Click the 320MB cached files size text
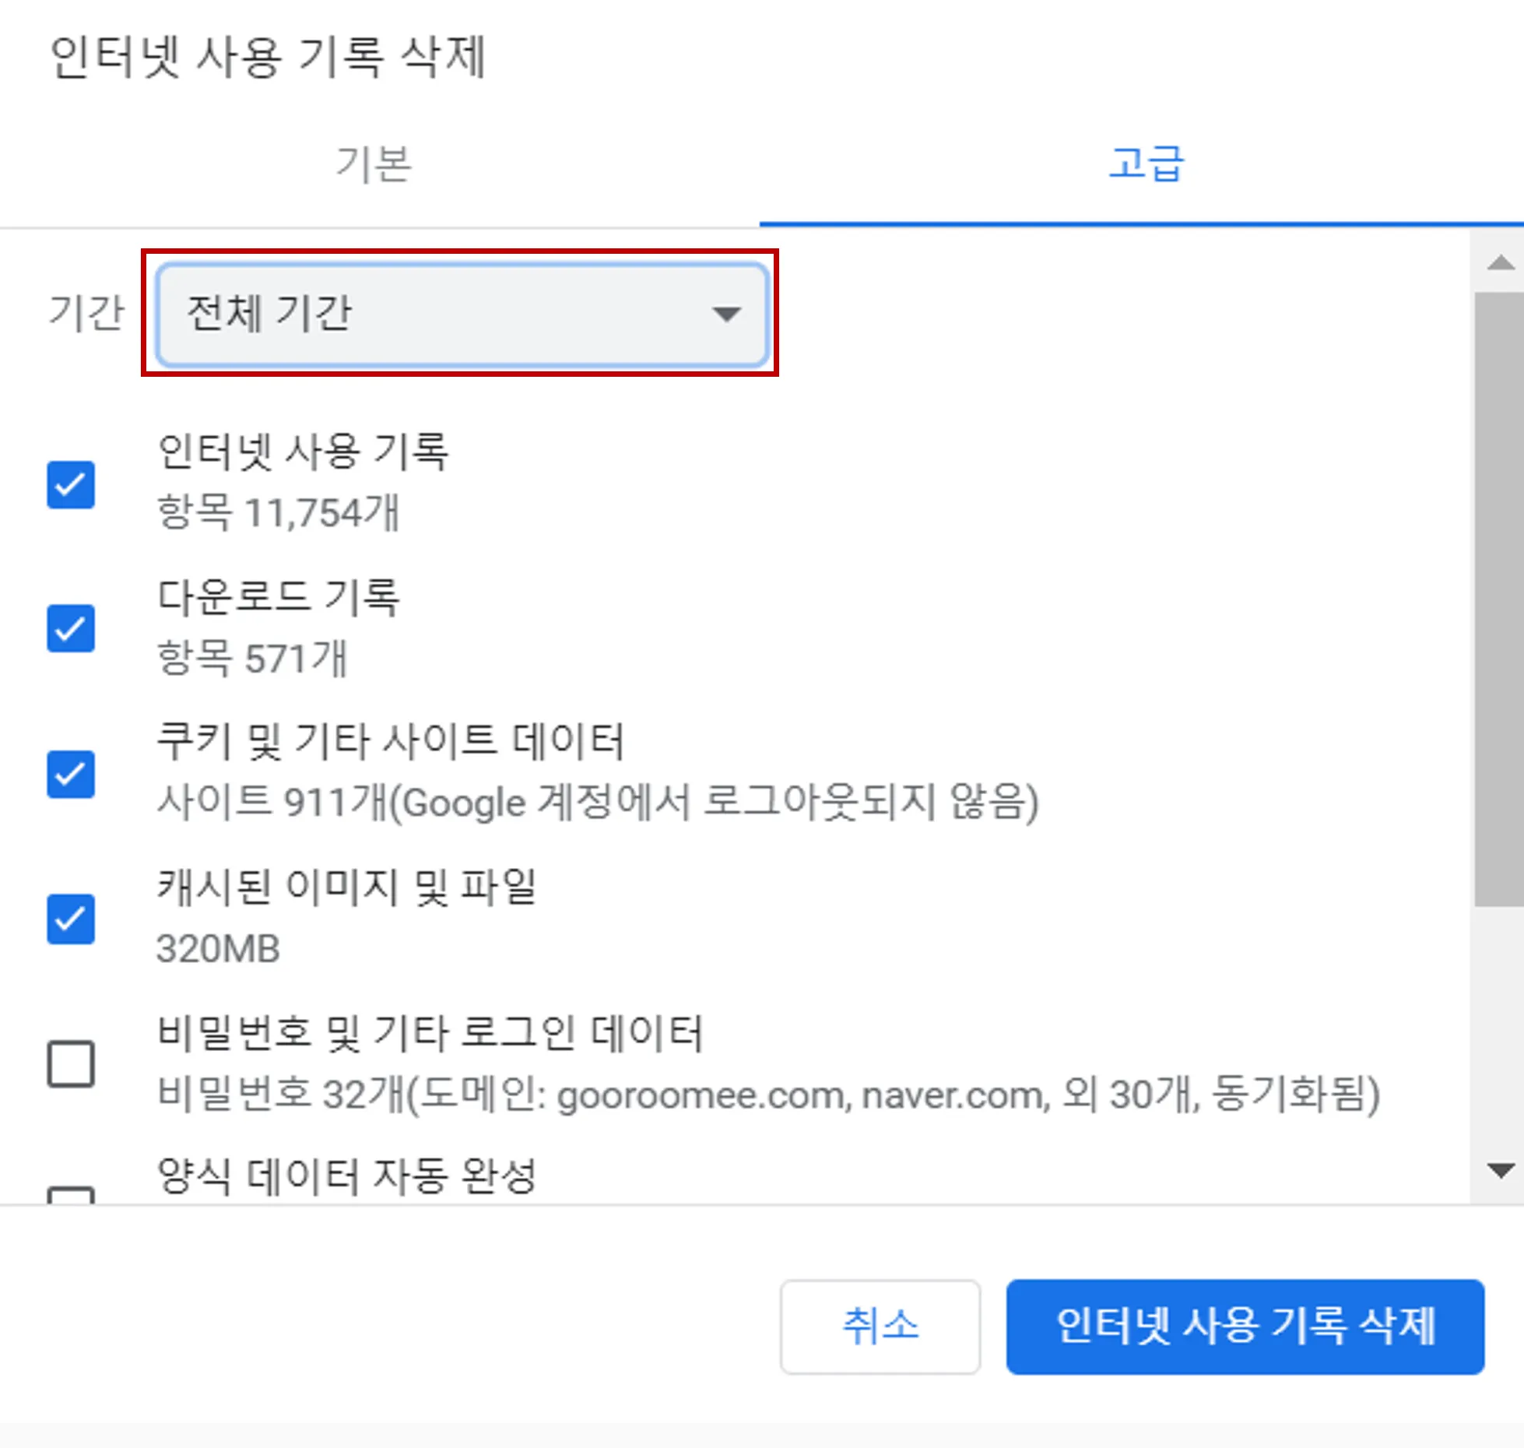Image resolution: width=1524 pixels, height=1448 pixels. tap(219, 949)
